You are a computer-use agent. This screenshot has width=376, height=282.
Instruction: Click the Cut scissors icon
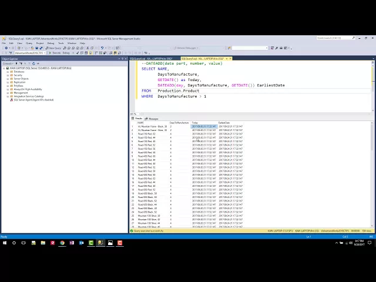point(88,48)
